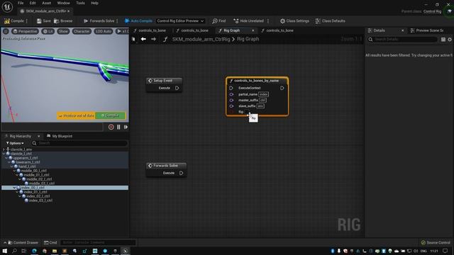
Task: Click the Rig Hierarchy search field
Action: click(x=79, y=143)
